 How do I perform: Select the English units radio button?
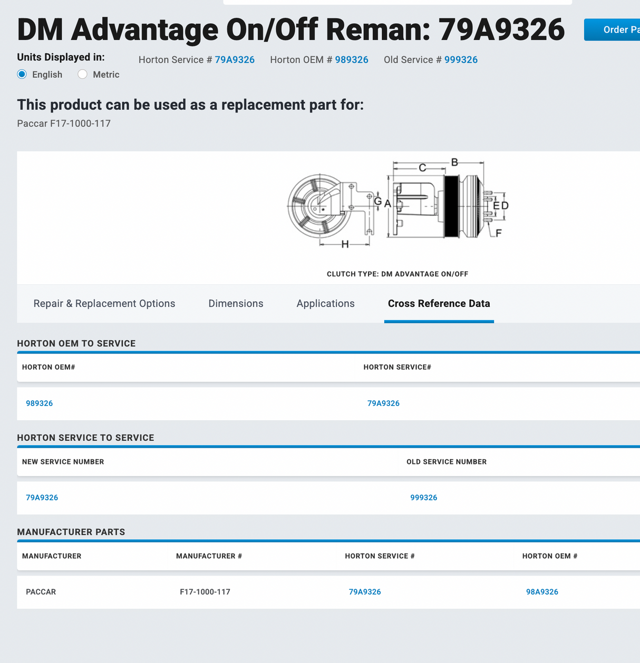(x=22, y=74)
